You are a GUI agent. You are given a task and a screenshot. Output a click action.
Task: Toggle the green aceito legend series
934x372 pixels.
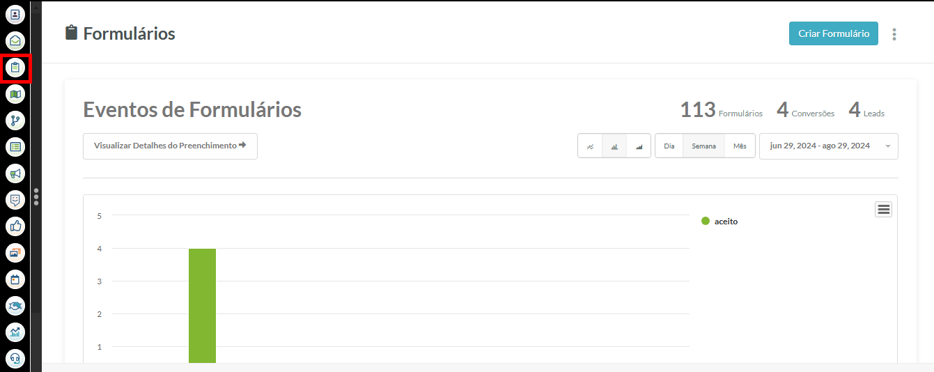pyautogui.click(x=719, y=222)
